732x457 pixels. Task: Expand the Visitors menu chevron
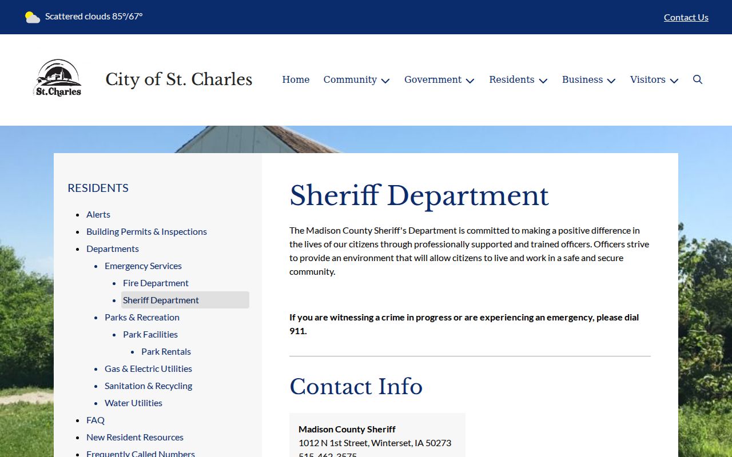[x=674, y=81]
